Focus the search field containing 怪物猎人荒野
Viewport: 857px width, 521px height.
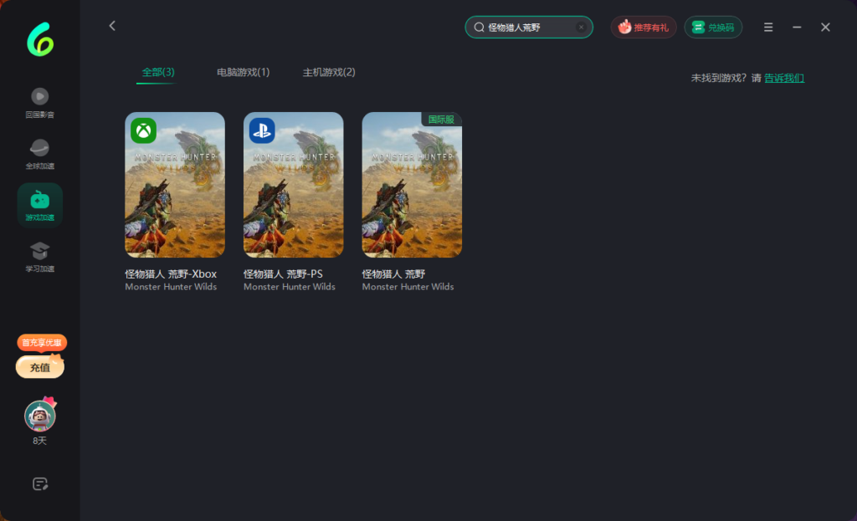(527, 28)
